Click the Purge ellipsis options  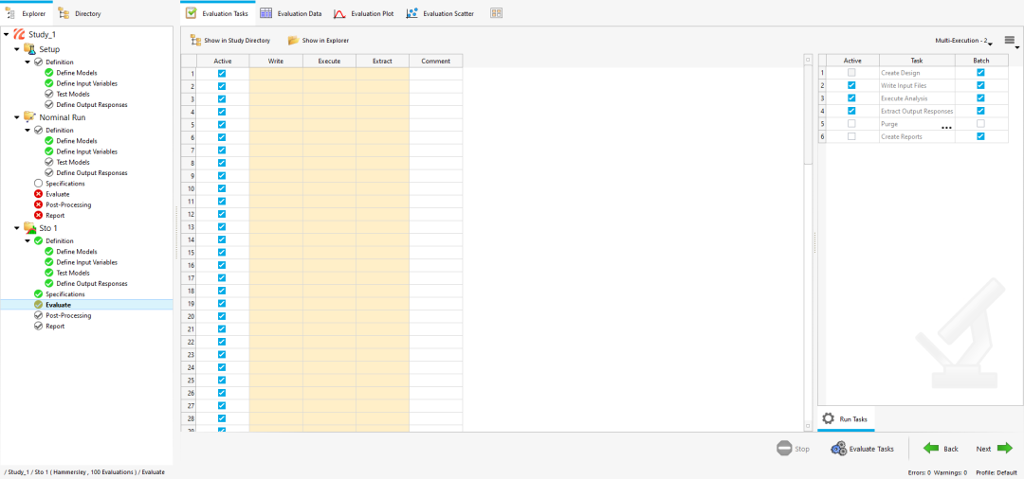(x=946, y=128)
